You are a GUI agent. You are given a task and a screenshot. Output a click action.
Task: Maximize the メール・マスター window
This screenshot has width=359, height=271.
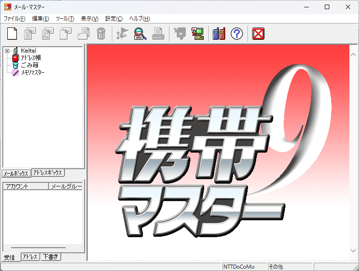point(327,7)
